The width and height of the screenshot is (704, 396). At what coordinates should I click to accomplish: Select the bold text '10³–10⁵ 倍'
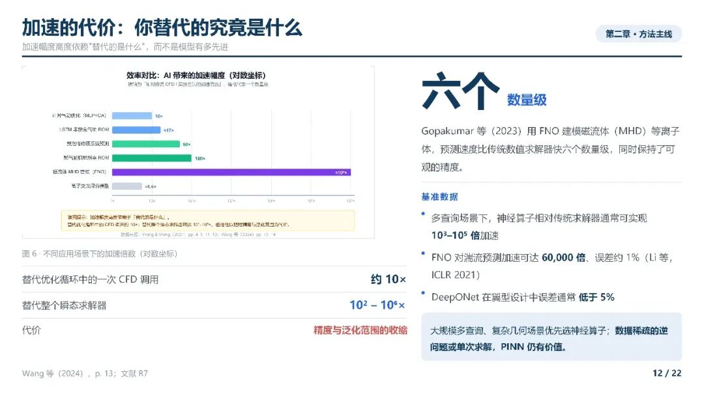455,235
